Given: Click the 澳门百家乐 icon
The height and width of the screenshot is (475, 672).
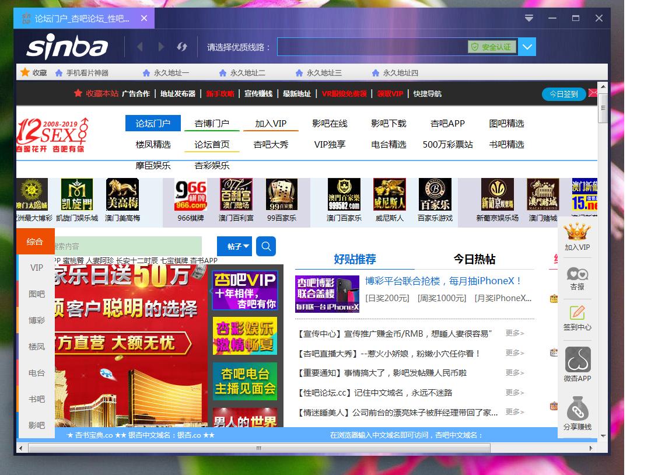Looking at the screenshot, I should tap(344, 194).
